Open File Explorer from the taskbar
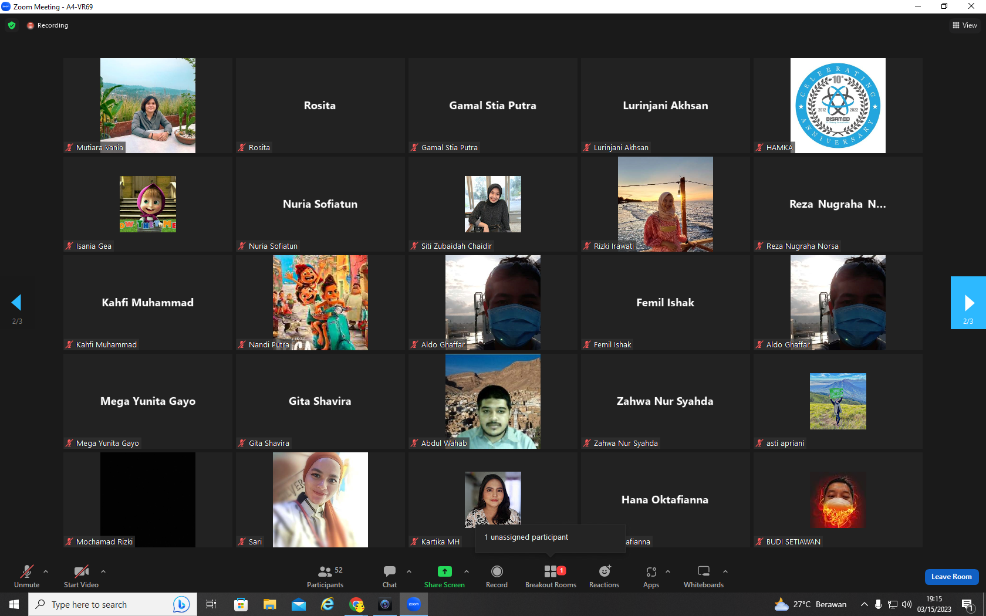This screenshot has height=616, width=986. tap(269, 604)
